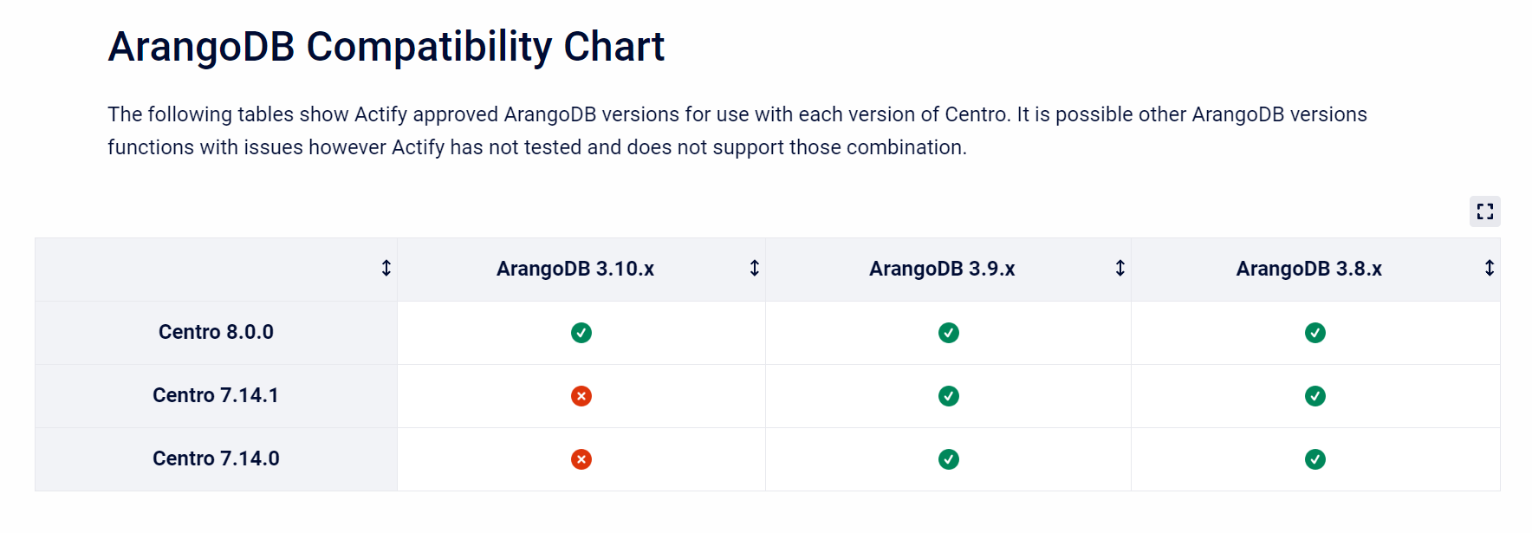Select the Centro 8.0.0 row header
This screenshot has width=1532, height=533.
tap(216, 332)
